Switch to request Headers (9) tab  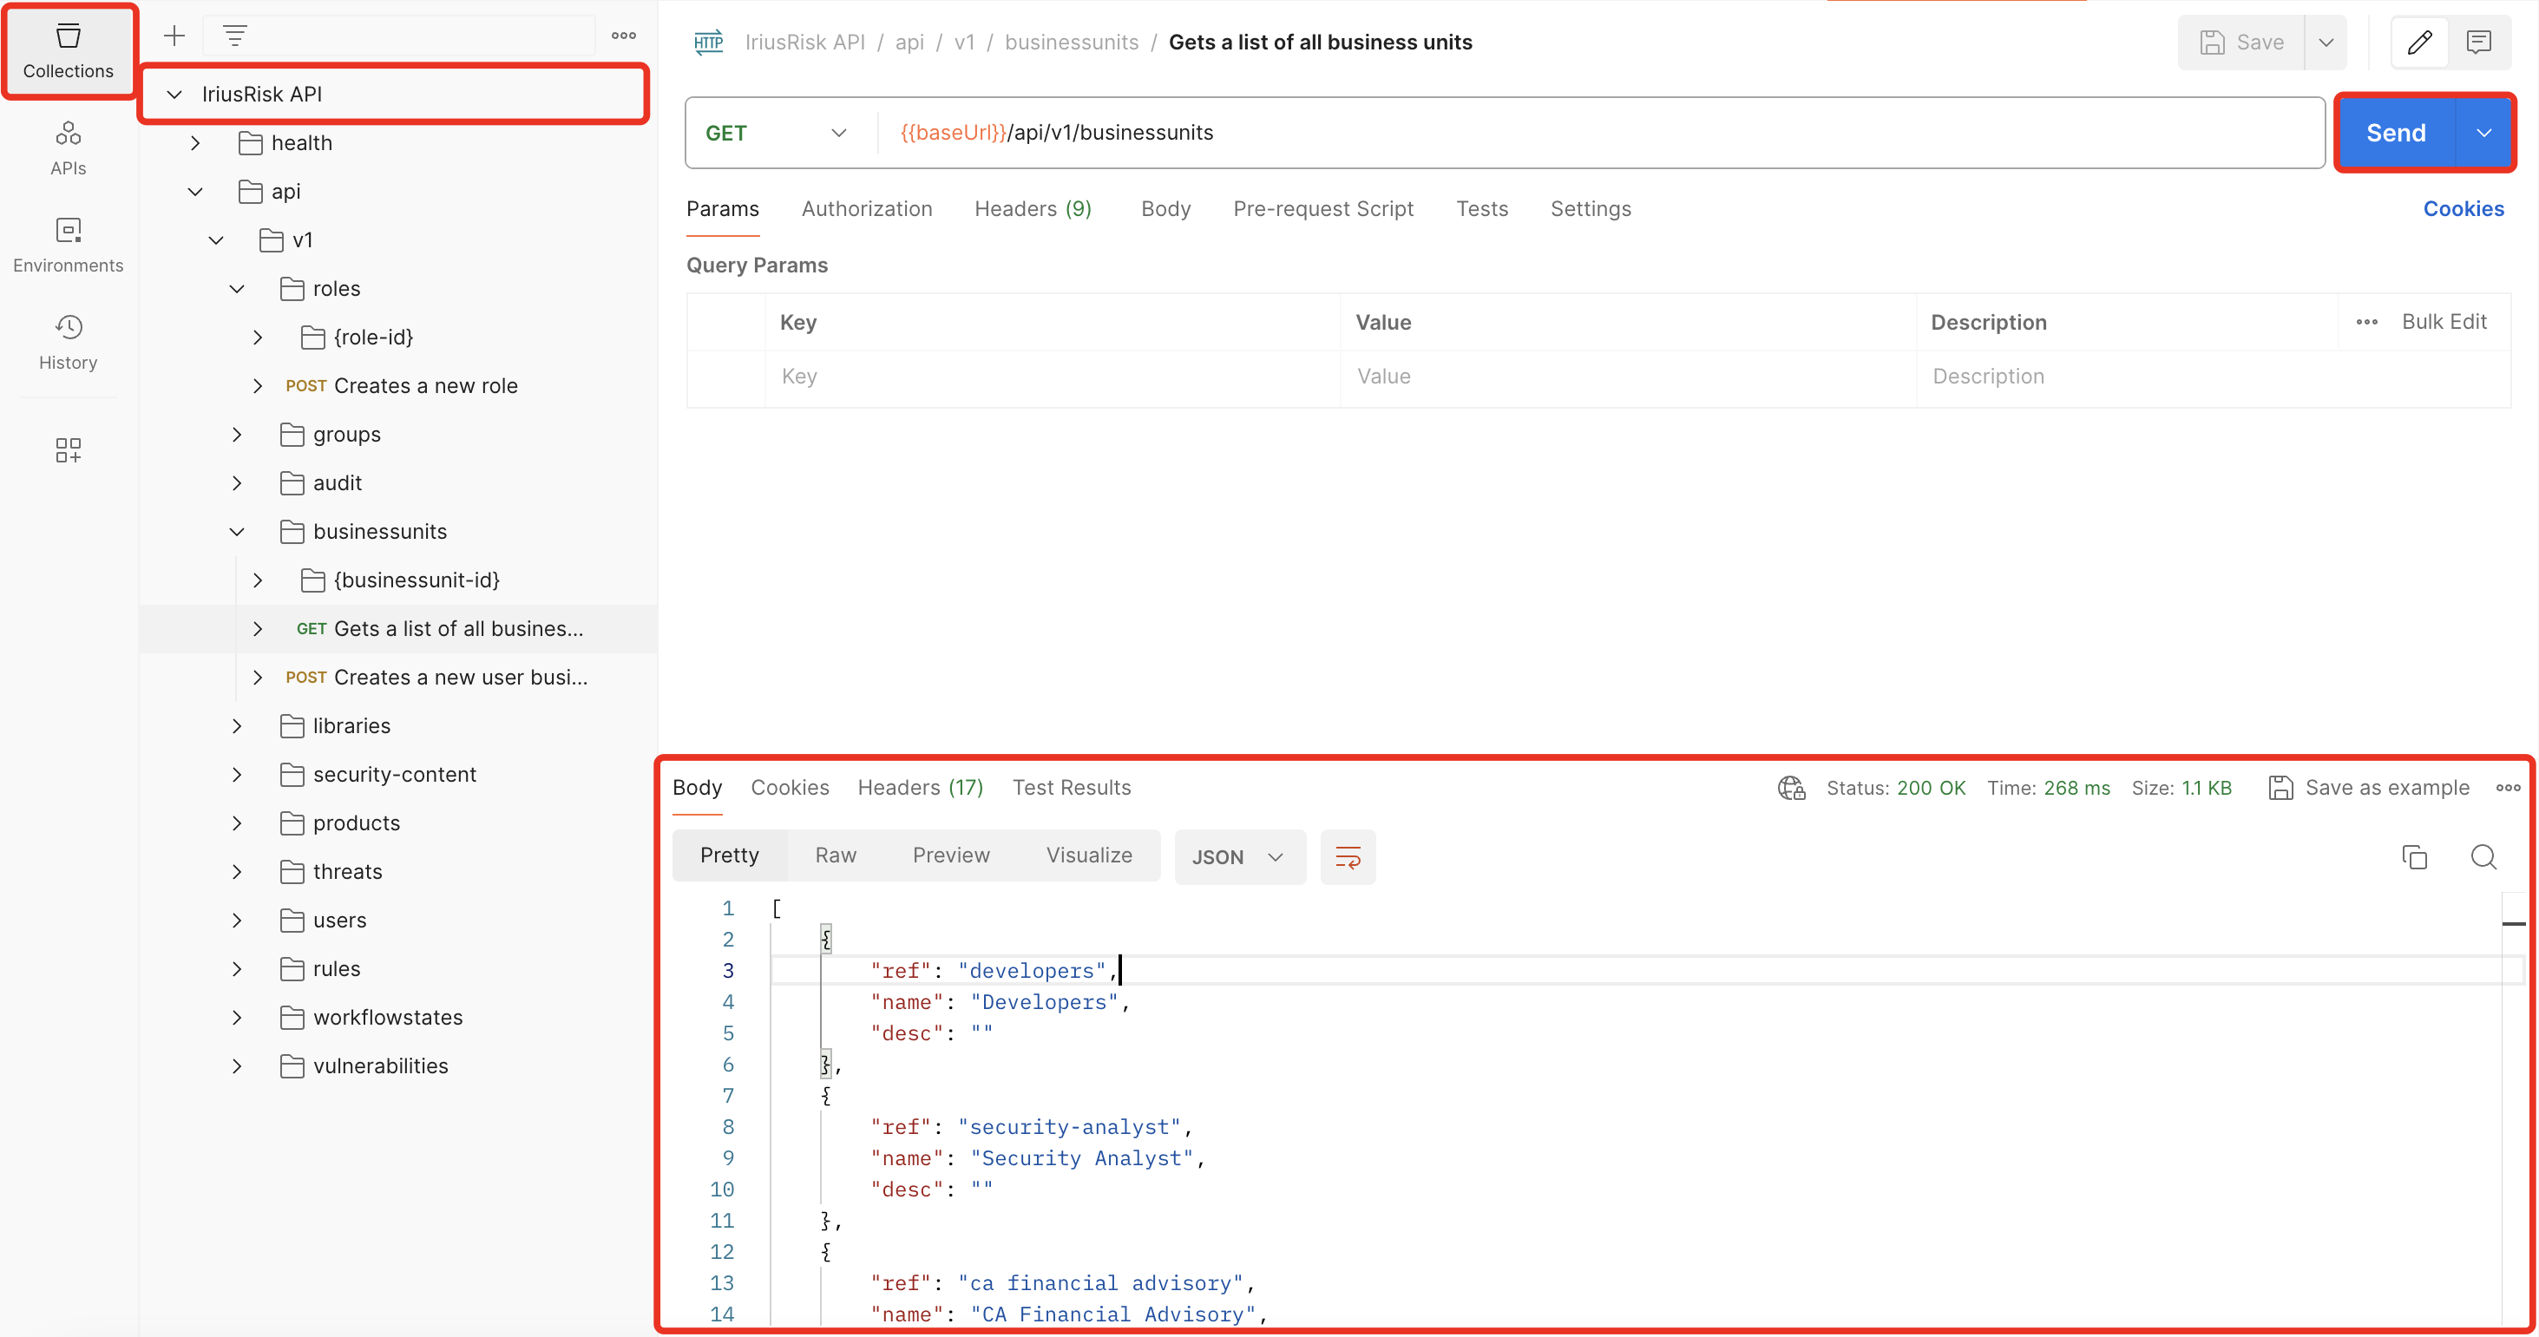point(1033,209)
